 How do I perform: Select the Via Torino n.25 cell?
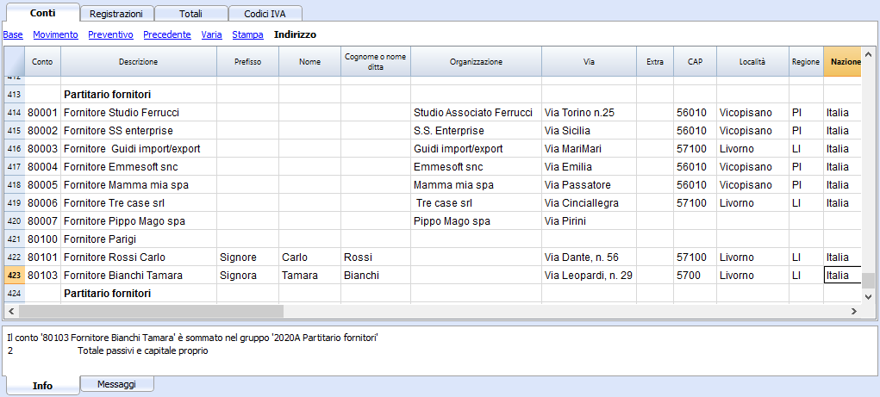[x=590, y=113]
